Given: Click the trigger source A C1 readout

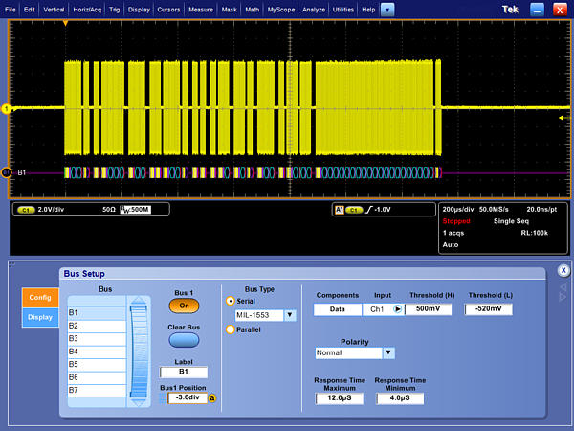Looking at the screenshot, I should (347, 209).
